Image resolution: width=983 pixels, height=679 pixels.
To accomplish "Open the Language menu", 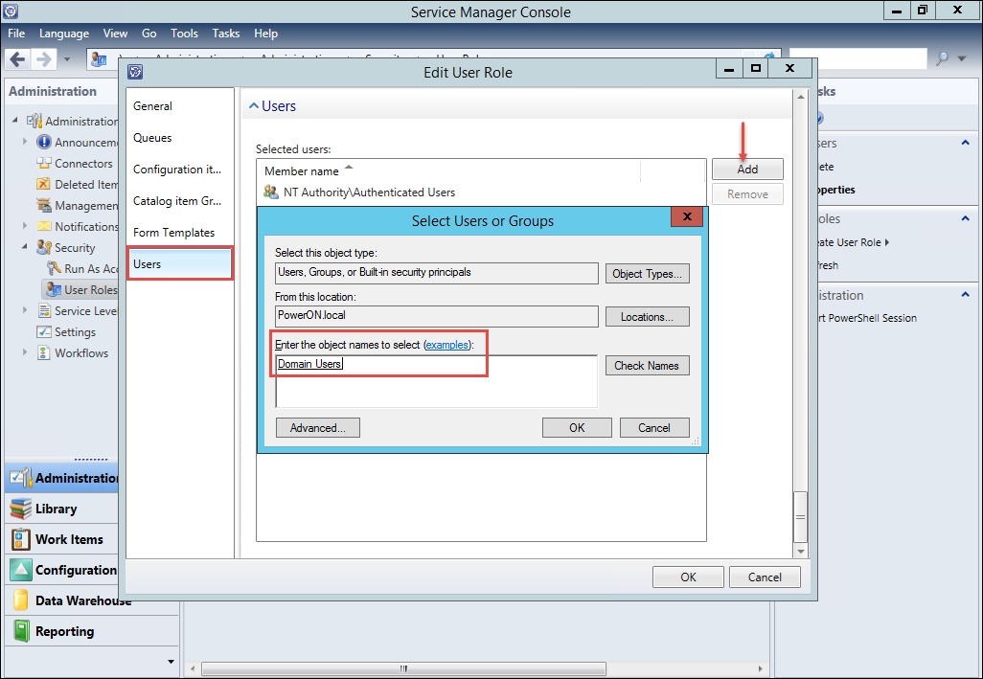I will (x=64, y=34).
